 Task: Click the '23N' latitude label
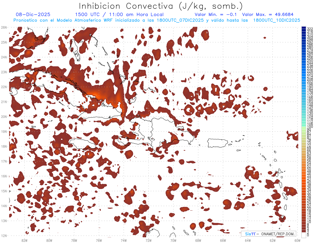4,72
